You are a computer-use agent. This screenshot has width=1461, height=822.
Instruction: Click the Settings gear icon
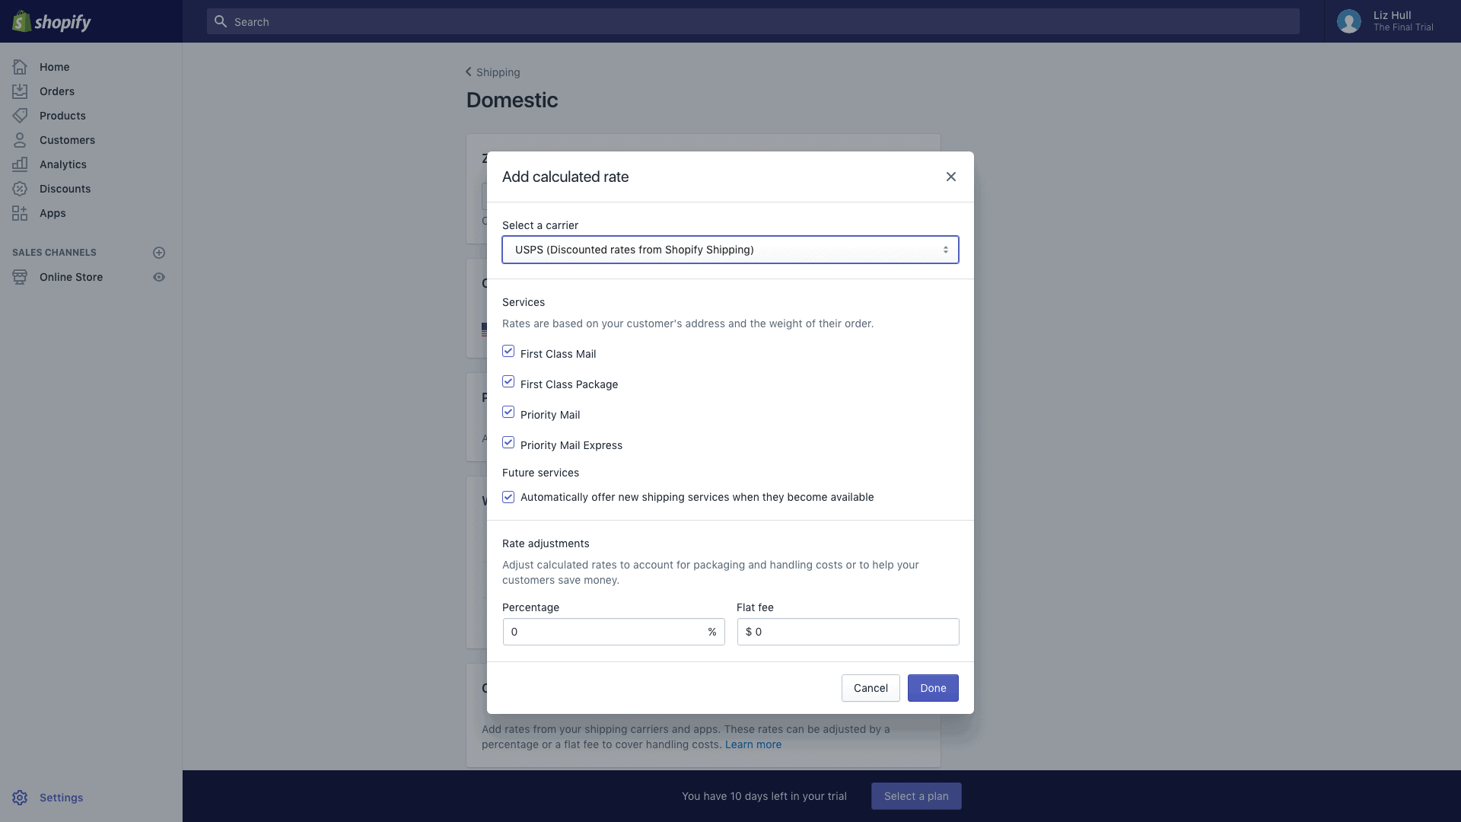click(x=20, y=798)
